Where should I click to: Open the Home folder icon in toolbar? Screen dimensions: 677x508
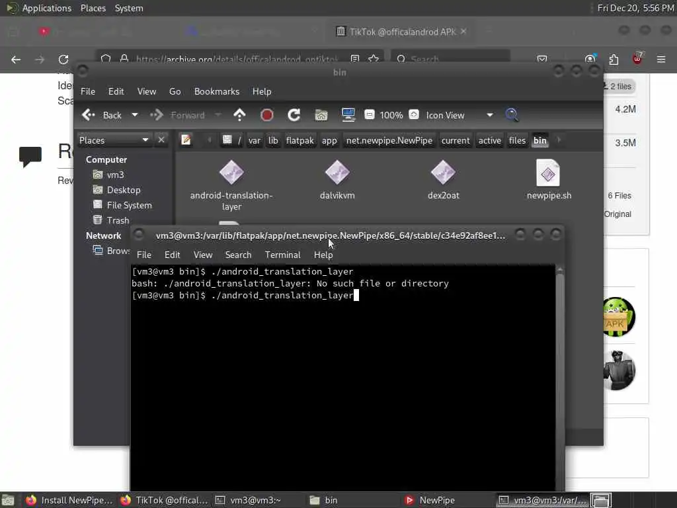click(321, 115)
